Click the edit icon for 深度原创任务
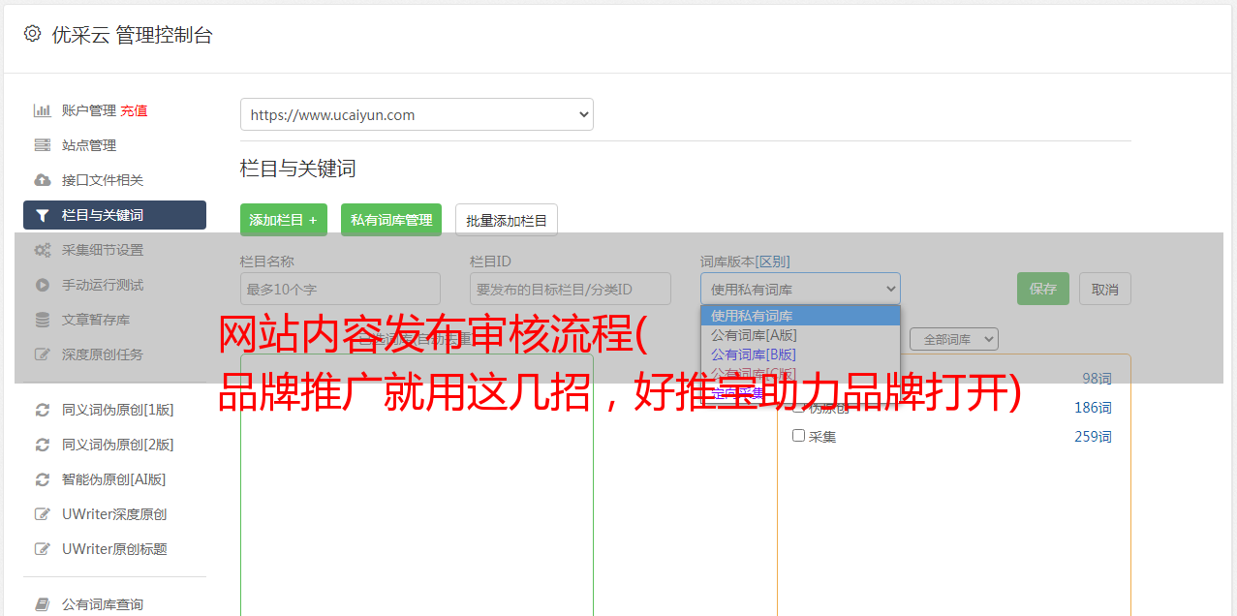 coord(43,354)
